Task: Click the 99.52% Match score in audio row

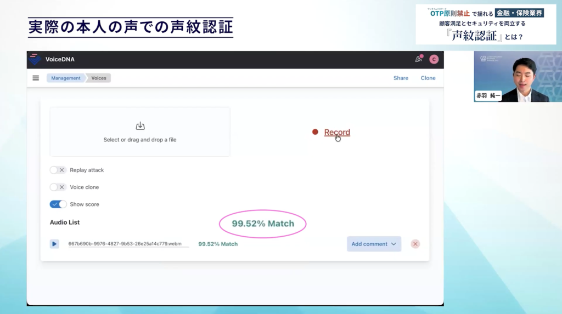Action: coord(218,244)
